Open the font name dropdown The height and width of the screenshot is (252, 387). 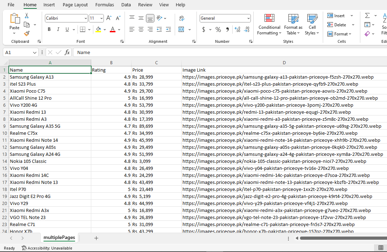(x=86, y=18)
